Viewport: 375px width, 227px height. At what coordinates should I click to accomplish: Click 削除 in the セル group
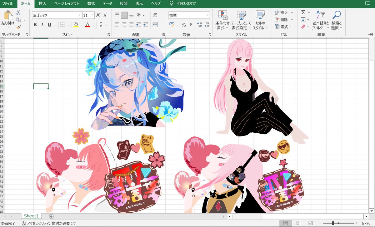click(x=284, y=20)
